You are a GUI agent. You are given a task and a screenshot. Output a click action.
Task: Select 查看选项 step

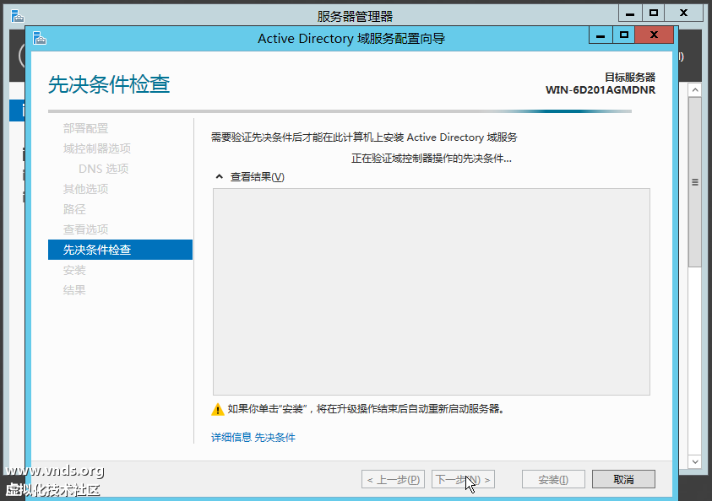[x=85, y=229]
